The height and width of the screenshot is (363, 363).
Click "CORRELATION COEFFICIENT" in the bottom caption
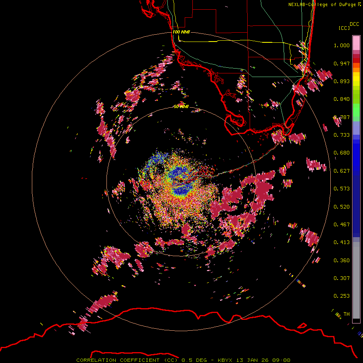coord(118,360)
